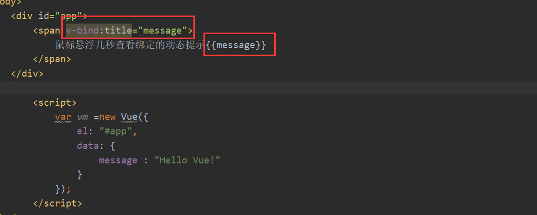Screen dimensions: 537x215
Task: Click the {{message}} interpolation expression
Action: [x=236, y=45]
